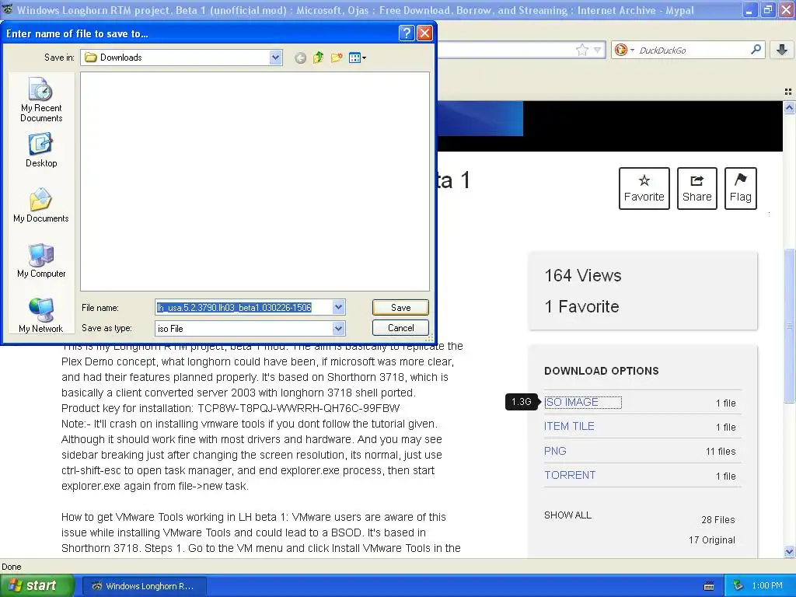Restore down the Mypal browser window

(x=767, y=10)
